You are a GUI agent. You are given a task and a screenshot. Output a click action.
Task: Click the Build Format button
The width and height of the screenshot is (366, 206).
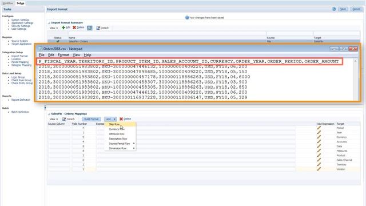(91, 119)
